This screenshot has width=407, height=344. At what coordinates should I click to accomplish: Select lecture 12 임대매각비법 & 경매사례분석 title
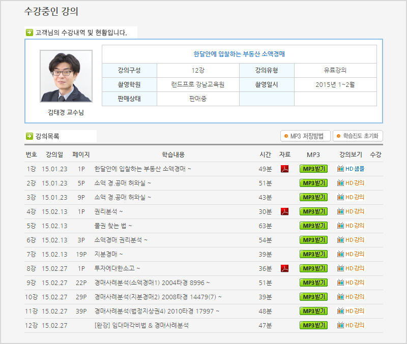(x=141, y=325)
